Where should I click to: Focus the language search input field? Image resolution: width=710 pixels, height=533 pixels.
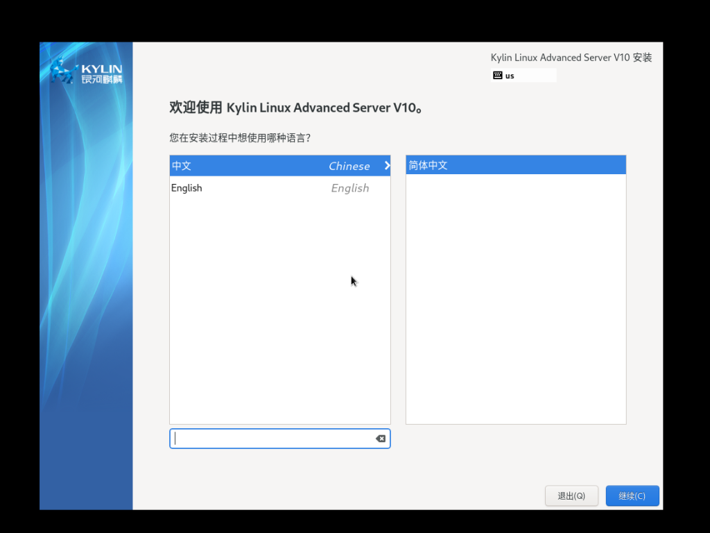pos(280,439)
